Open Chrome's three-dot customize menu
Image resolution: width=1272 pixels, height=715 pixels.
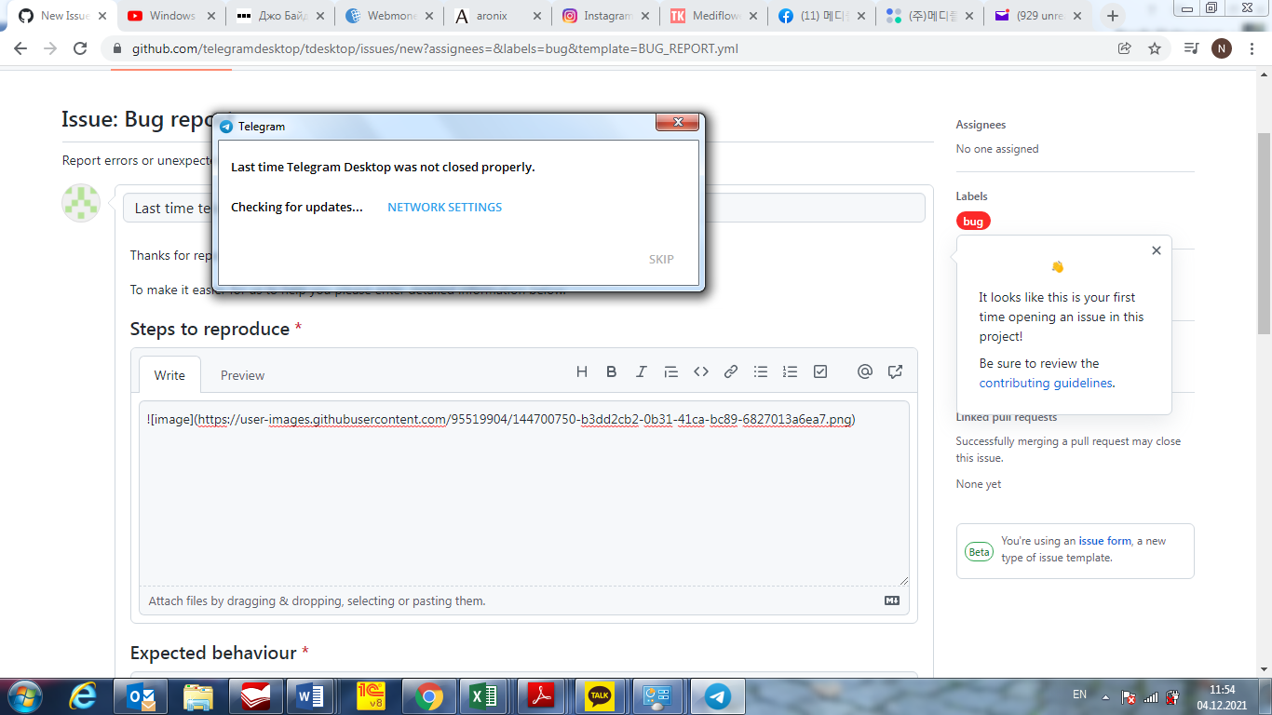click(1251, 48)
